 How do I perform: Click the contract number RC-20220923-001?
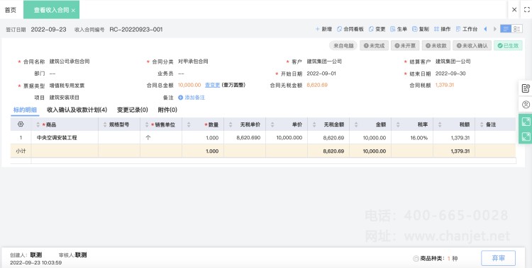tap(136, 30)
